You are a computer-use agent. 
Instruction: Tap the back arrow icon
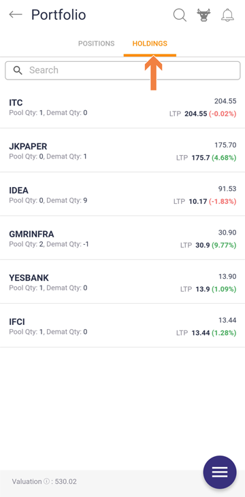tap(15, 14)
